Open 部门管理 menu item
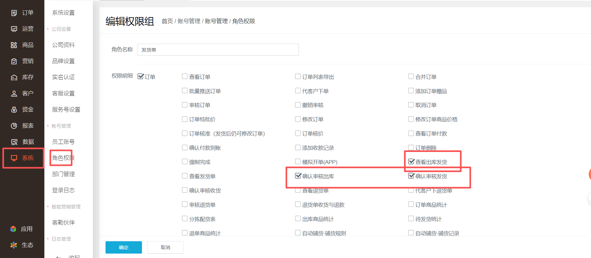591x258 pixels. click(63, 174)
